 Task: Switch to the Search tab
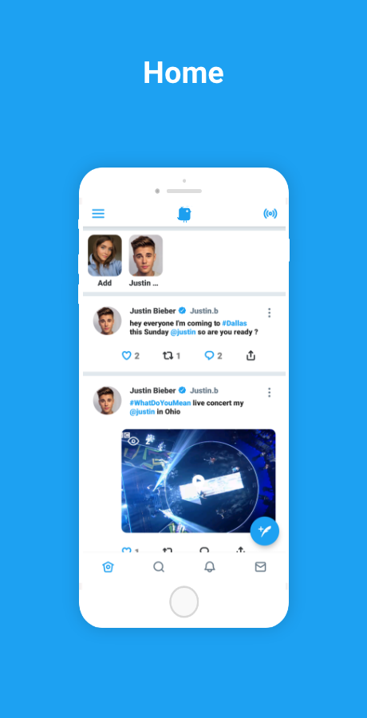click(159, 567)
